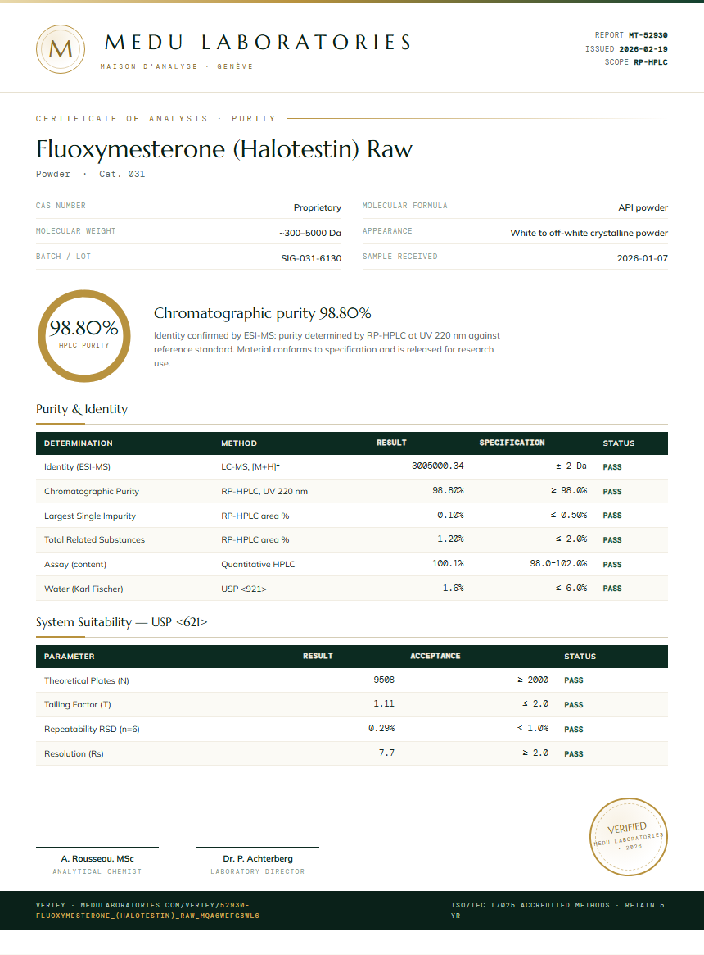Open the medulaboratories.com verify link
Screen dimensions: 704x955
pyautogui.click(x=147, y=910)
